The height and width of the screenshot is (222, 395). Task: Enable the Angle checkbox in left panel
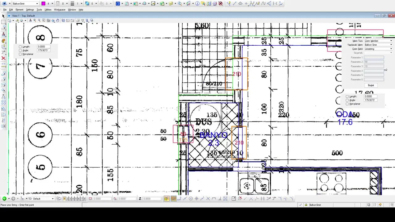point(20,50)
